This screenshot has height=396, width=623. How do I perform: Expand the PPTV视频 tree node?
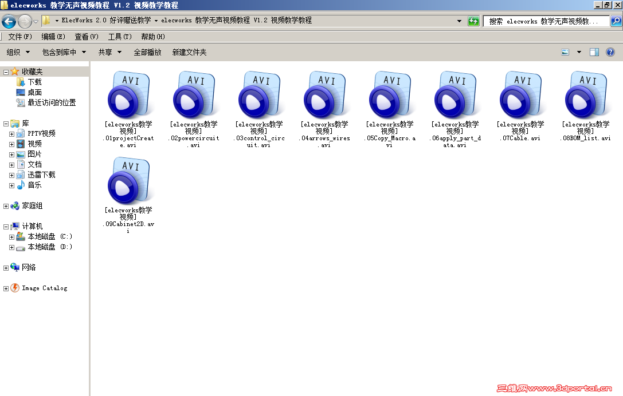pyautogui.click(x=11, y=134)
